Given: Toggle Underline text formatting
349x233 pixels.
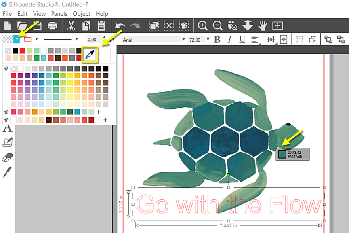Looking at the screenshot, I should [242, 40].
